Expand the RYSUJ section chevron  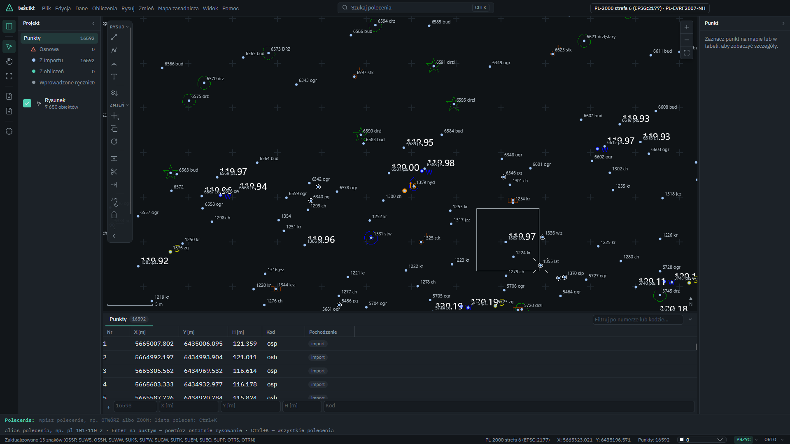[x=127, y=27]
